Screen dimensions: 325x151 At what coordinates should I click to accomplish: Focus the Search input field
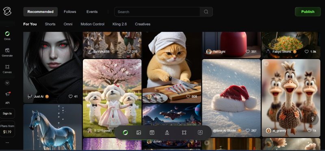[x=157, y=12]
